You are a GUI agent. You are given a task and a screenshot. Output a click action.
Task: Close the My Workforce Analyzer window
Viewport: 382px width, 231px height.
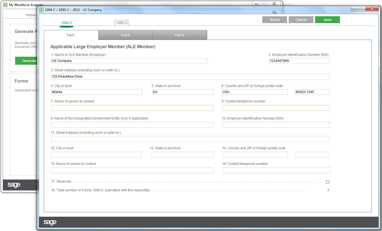tap(274, 4)
